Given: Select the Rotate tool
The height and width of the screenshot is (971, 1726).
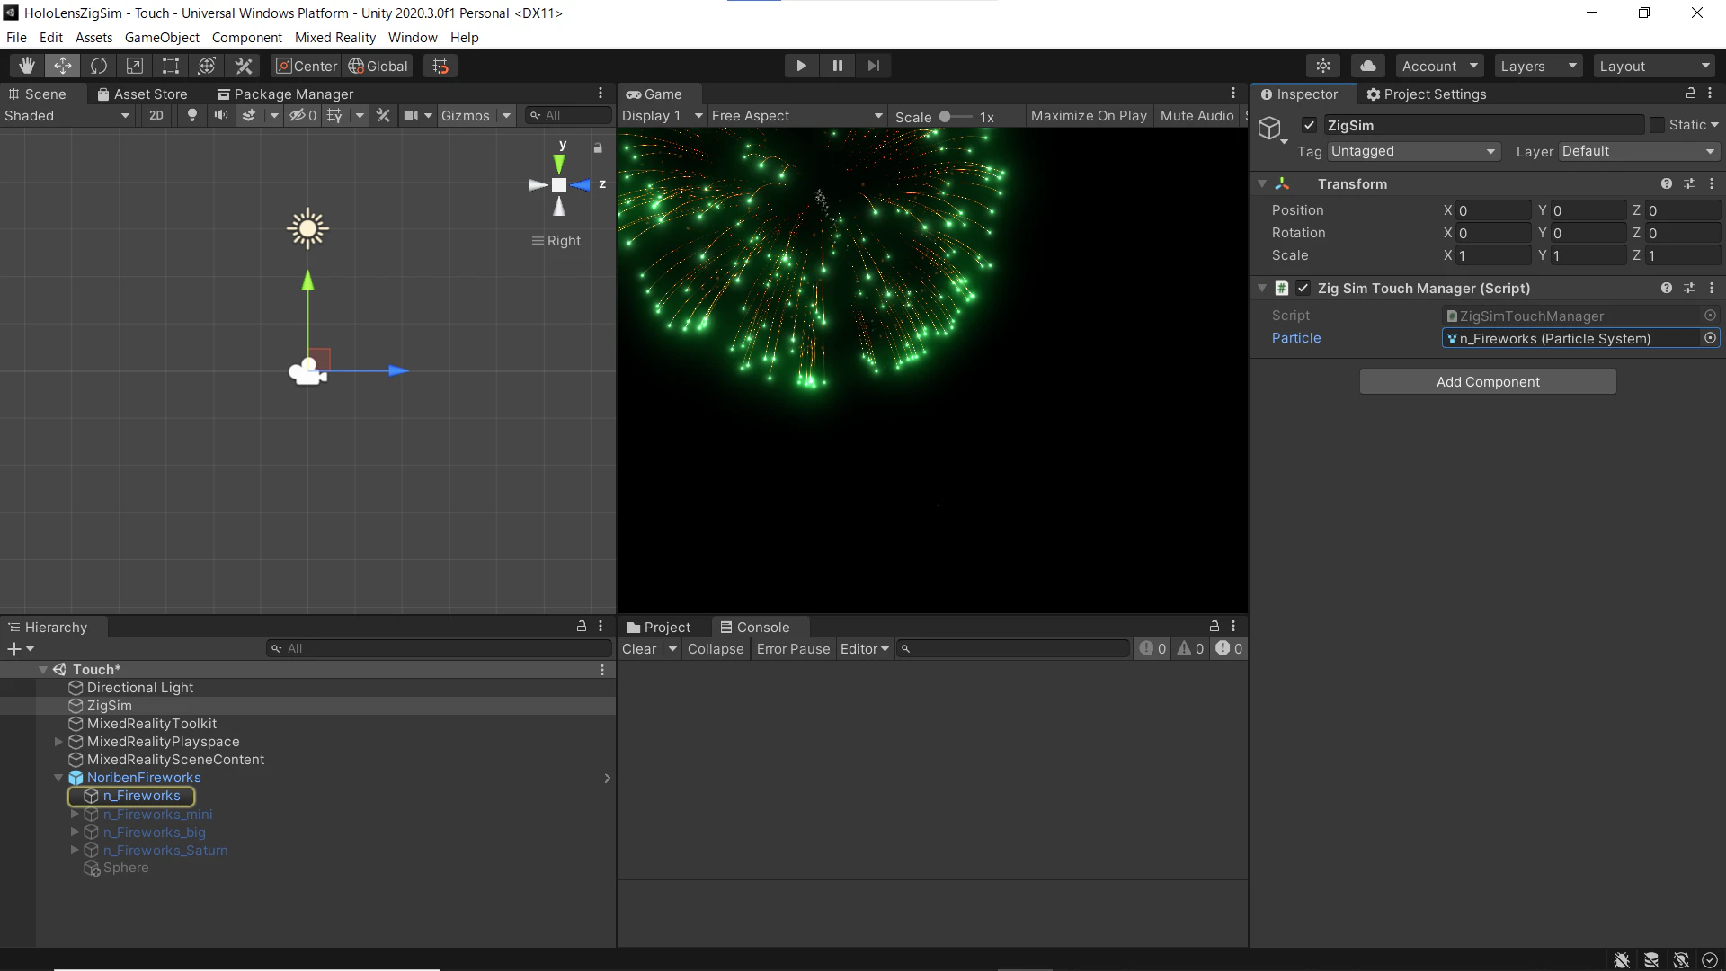Looking at the screenshot, I should tap(99, 66).
